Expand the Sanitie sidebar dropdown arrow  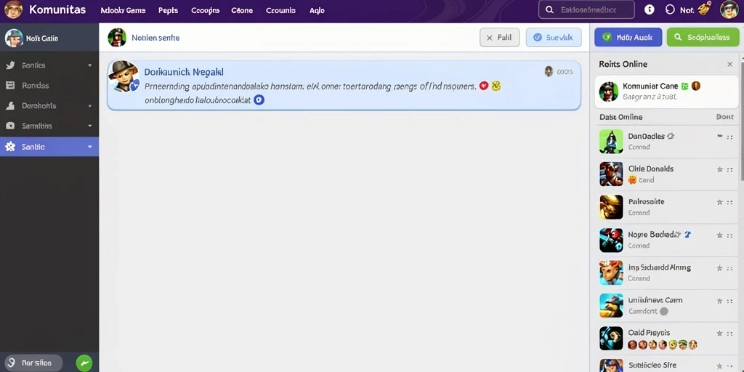(89, 147)
